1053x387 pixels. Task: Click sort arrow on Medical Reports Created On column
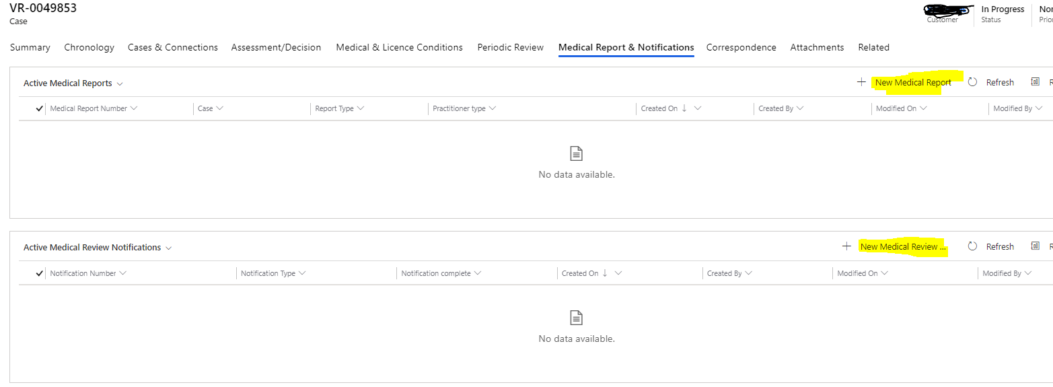click(x=684, y=108)
